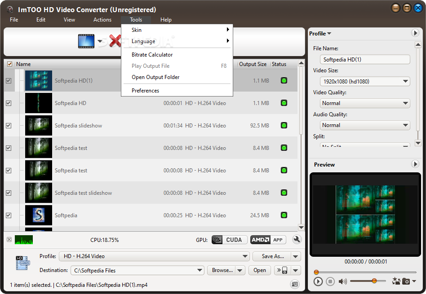Open the File menu

(14, 20)
